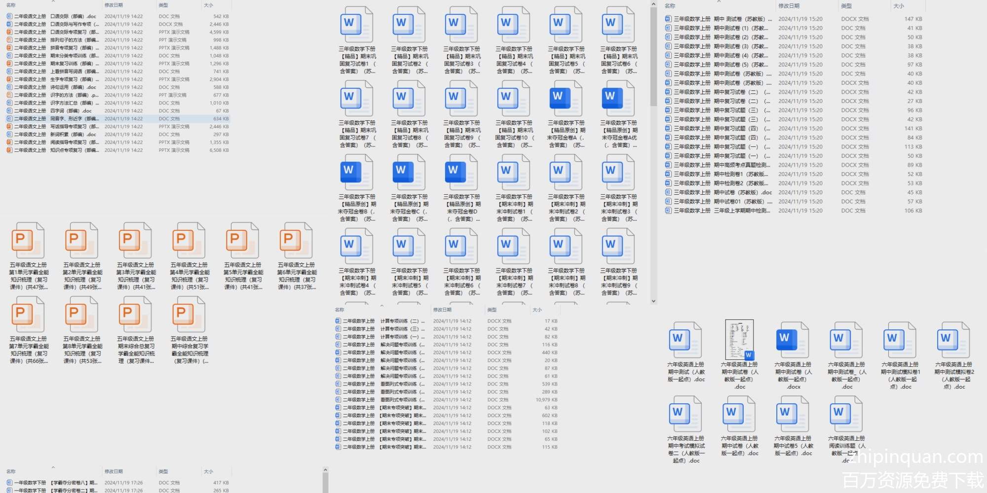Click preview thumbnail of 六年级英语上册 期中测试卷

[739, 340]
